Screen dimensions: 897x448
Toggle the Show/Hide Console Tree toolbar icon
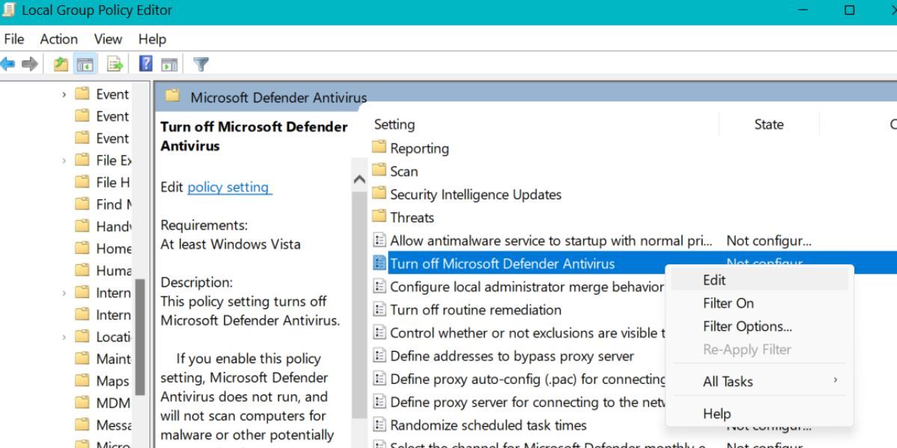(86, 63)
